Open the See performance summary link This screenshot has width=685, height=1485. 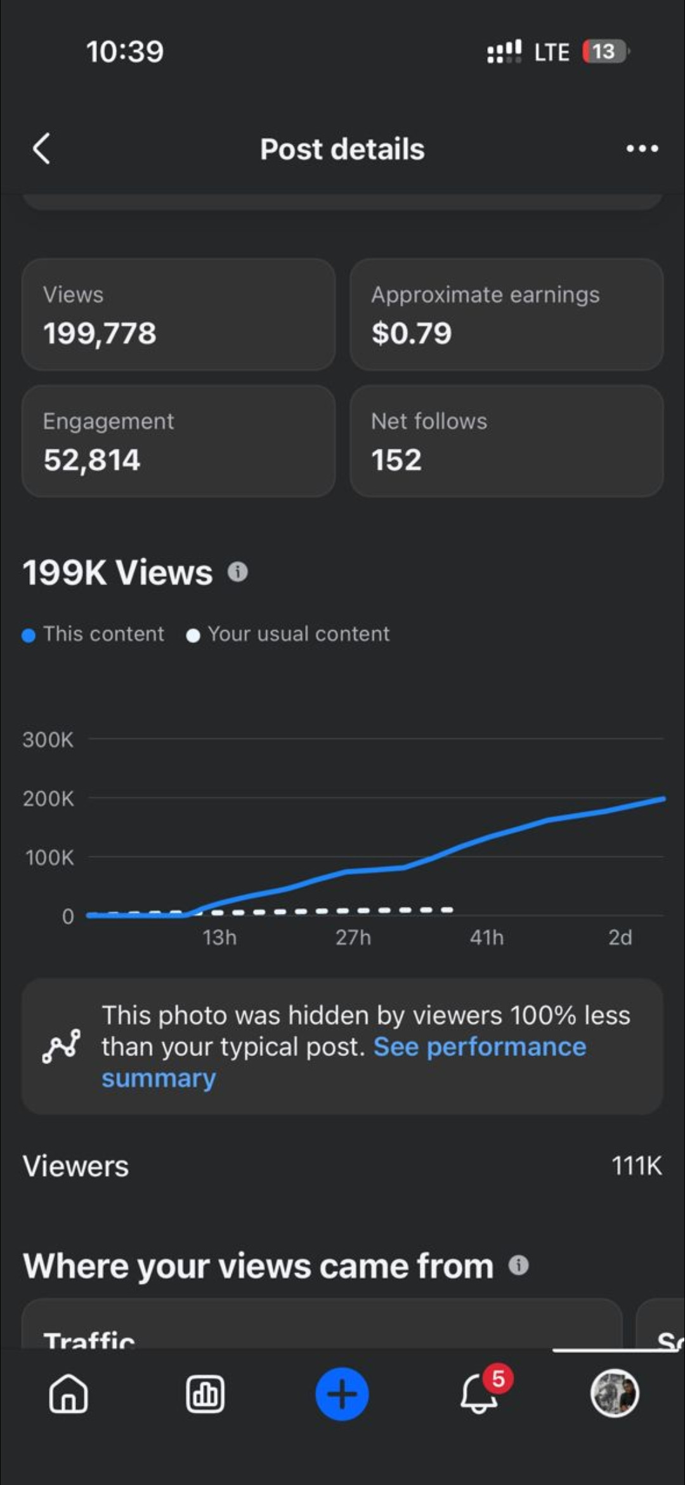click(x=479, y=1048)
